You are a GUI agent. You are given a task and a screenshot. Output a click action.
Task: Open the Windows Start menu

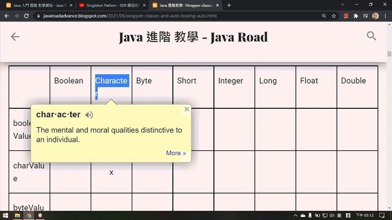pyautogui.click(x=6, y=216)
